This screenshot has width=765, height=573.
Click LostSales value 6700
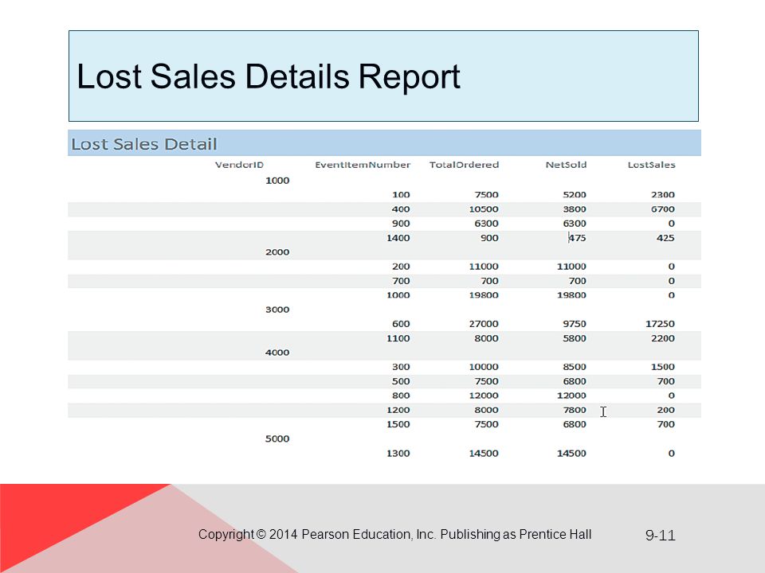click(x=662, y=209)
